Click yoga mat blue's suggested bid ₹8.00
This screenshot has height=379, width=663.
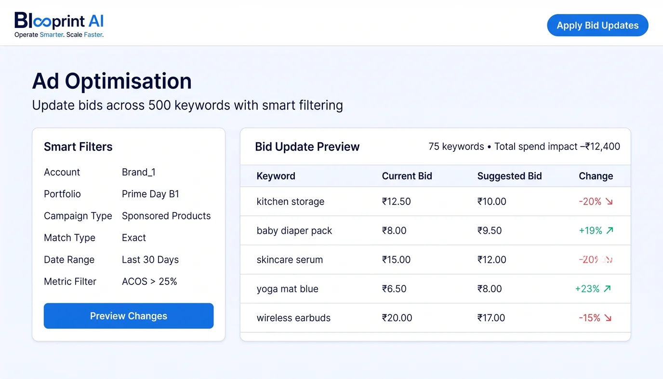490,289
